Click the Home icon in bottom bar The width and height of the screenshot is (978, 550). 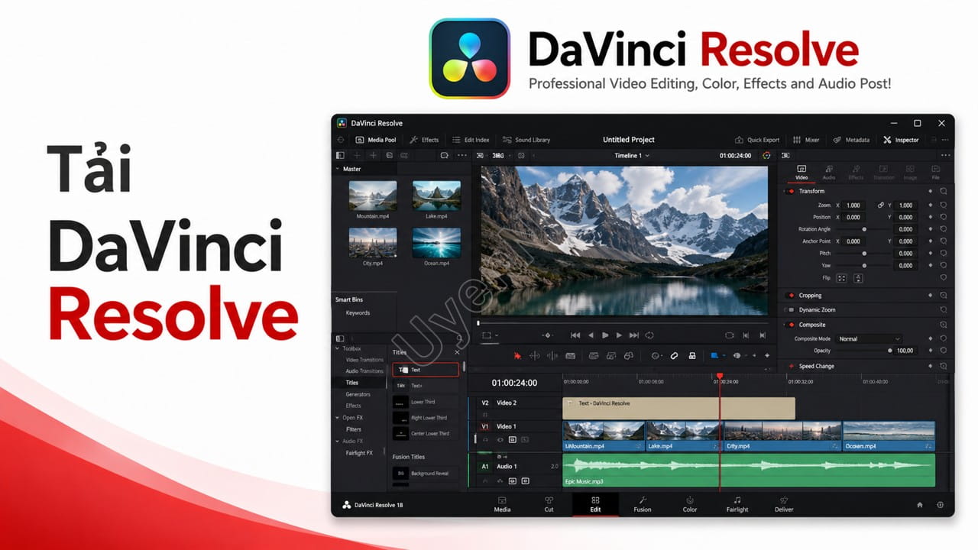tap(920, 505)
